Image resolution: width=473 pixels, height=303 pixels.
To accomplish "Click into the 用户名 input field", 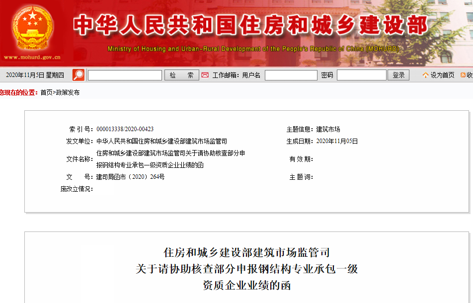I will point(291,76).
